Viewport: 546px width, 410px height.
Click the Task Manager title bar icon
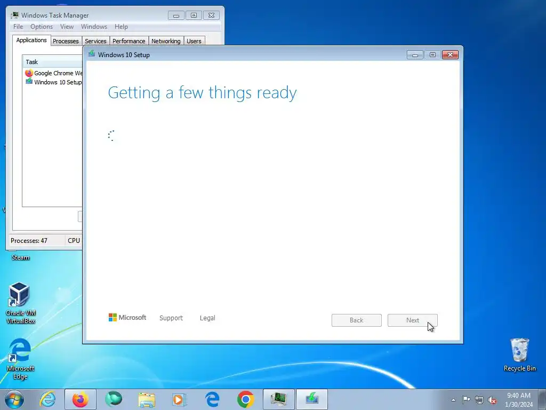(x=14, y=15)
